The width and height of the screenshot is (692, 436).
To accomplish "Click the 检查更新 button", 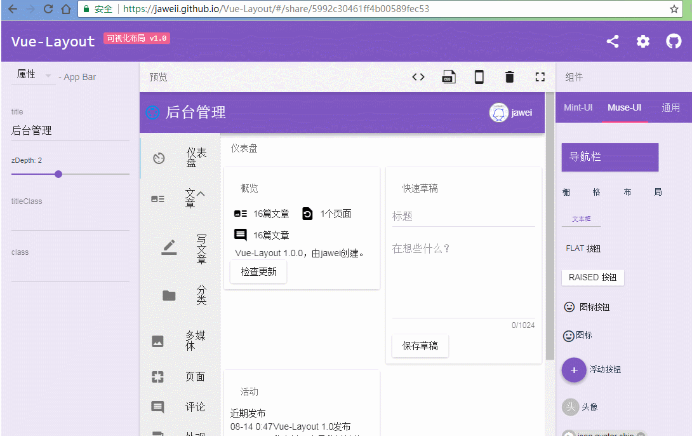I will (x=258, y=271).
